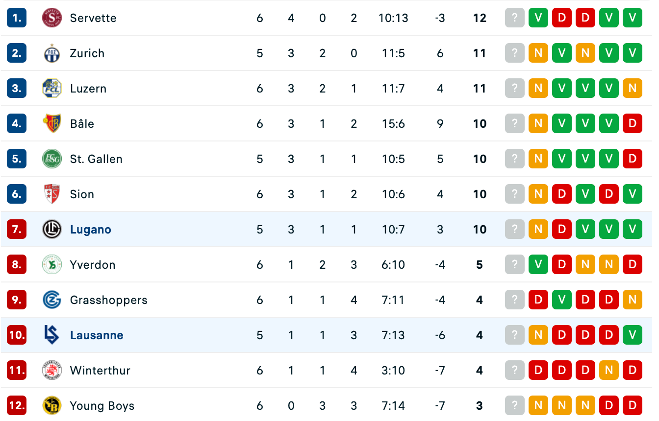This screenshot has height=421, width=659.
Task: Click Lausanne's green V form badge
Action: point(633,335)
